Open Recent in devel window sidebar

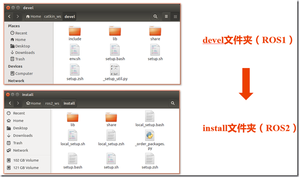19,33
